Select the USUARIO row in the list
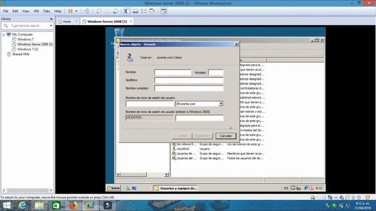This screenshot has height=211, width=376. [x=183, y=149]
